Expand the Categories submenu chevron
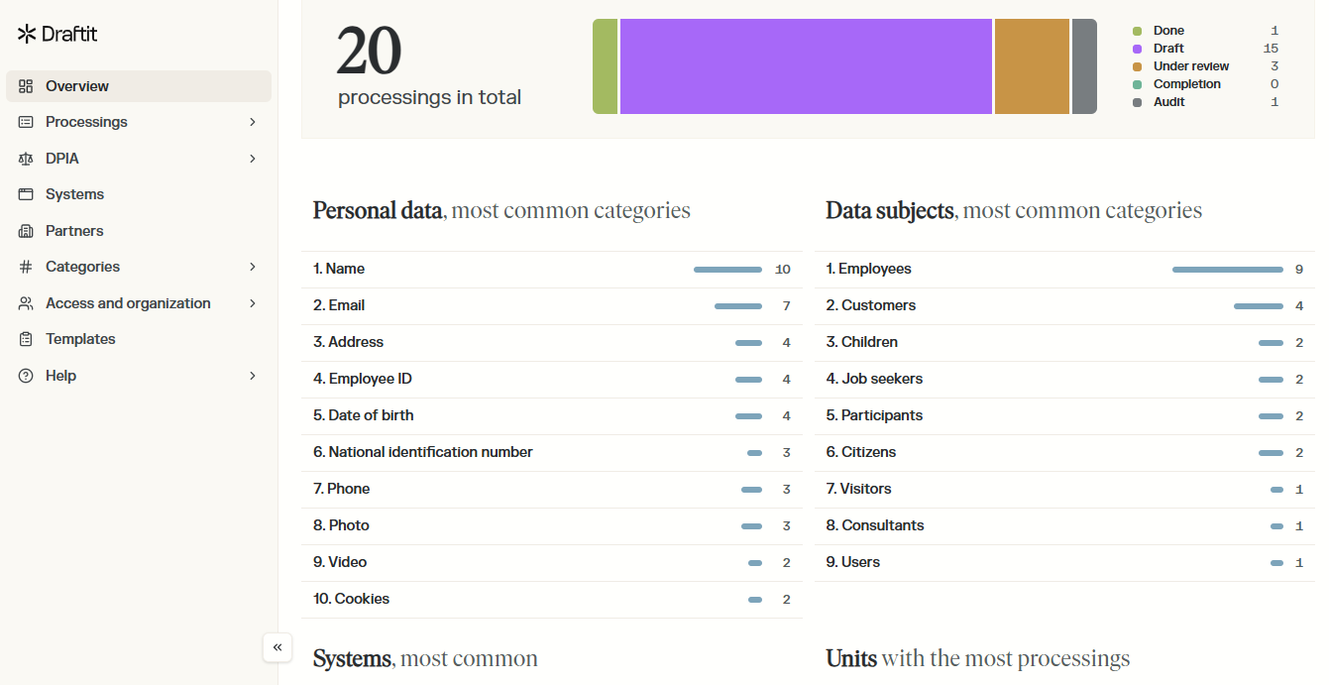Viewport: 1329px width, 685px height. coord(253,267)
